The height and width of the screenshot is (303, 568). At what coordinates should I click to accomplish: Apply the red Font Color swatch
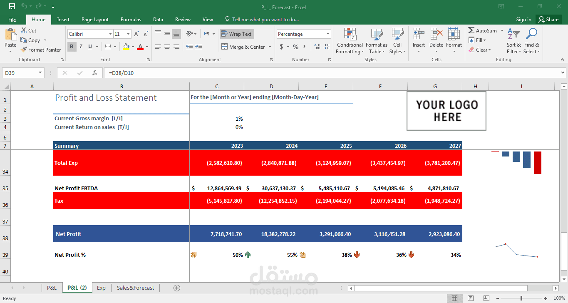coord(140,47)
